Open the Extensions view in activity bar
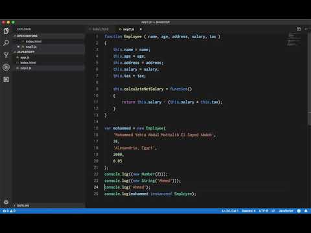 coord(6,80)
